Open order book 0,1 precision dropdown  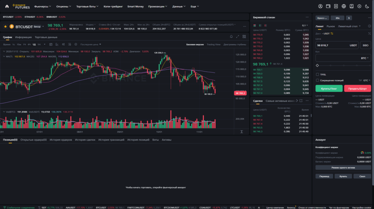pos(305,25)
